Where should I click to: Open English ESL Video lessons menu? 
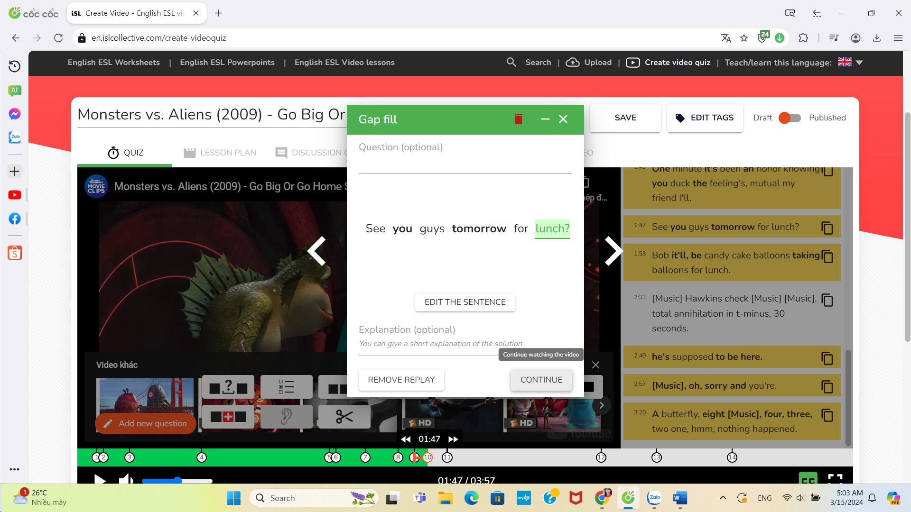[344, 63]
